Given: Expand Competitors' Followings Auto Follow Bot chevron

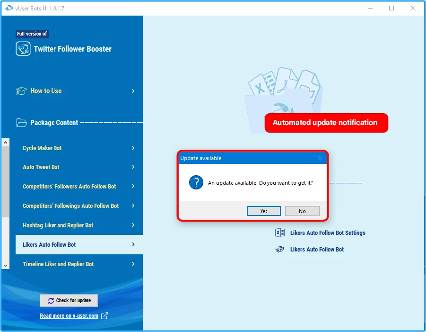Looking at the screenshot, I should coord(133,206).
